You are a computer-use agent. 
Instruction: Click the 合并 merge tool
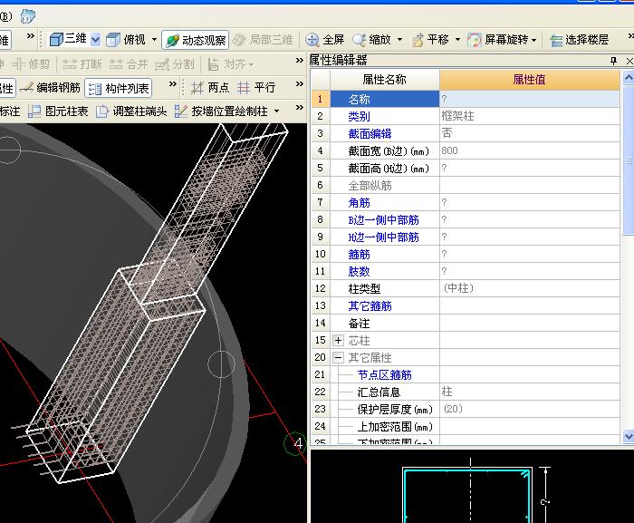129,64
